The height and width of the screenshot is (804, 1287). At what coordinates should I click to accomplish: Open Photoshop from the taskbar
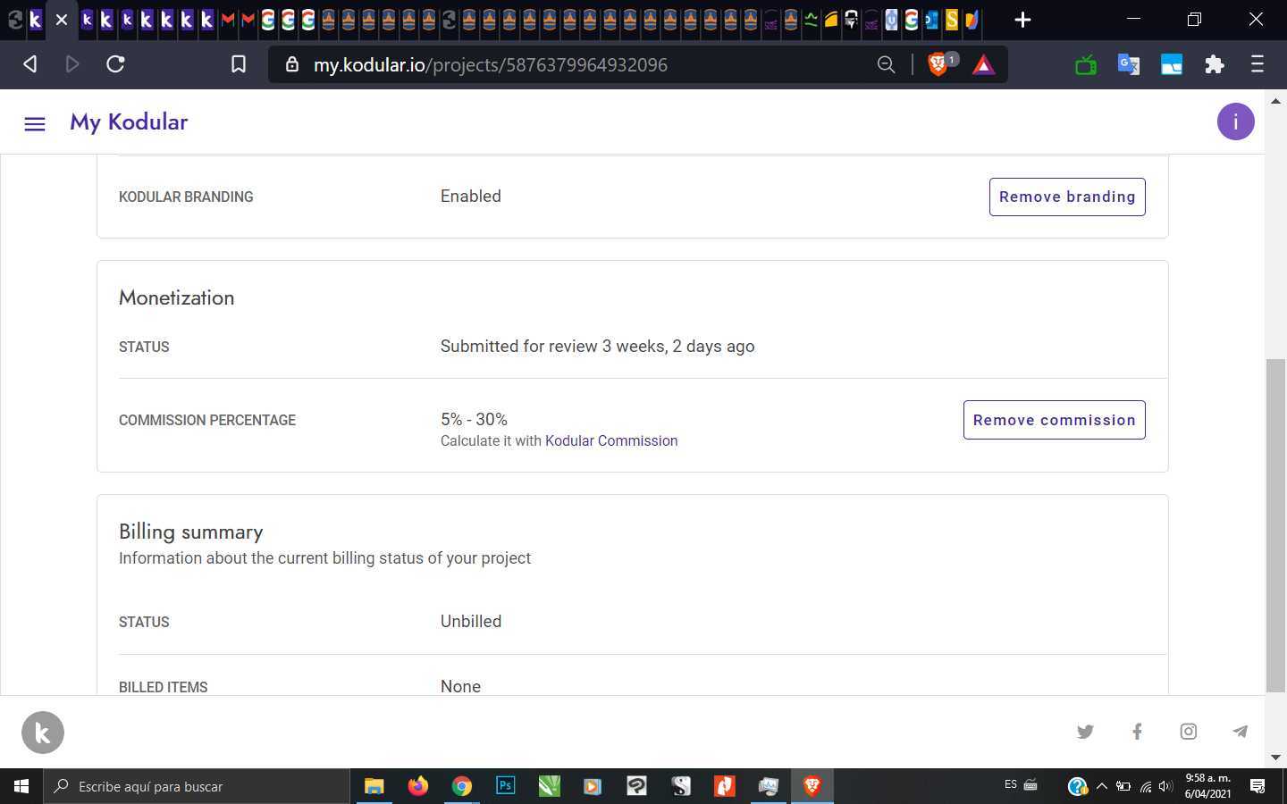coord(505,786)
